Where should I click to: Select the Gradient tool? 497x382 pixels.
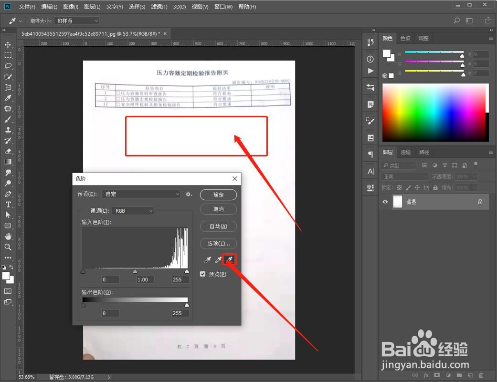pyautogui.click(x=8, y=162)
